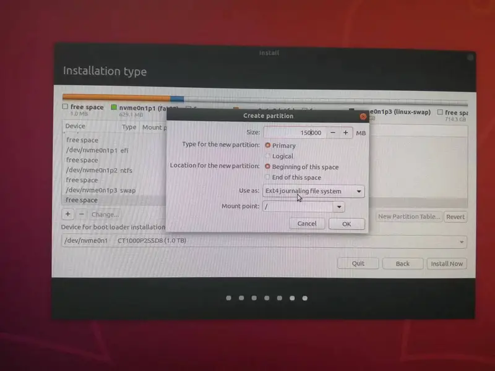Select /dev/nvme0n1p3 swap row
Image resolution: width=495 pixels, height=371 pixels.
(114, 190)
